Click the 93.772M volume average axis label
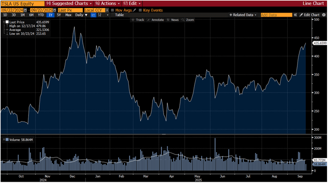 320,160
